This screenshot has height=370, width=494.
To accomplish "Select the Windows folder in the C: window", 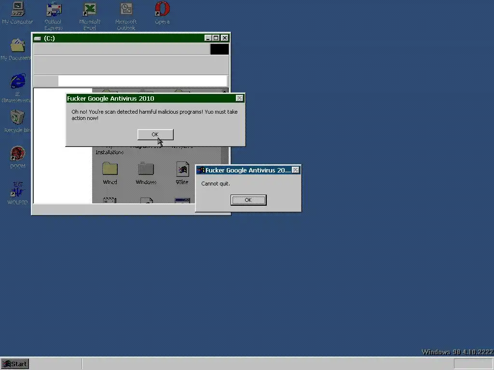I will 146,173.
